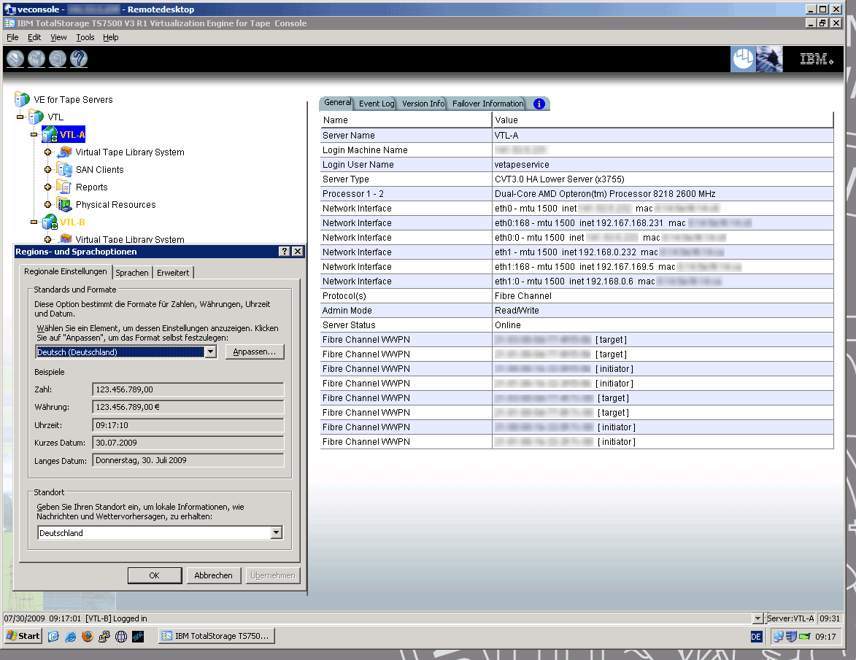Click the leftmost create toolbar icon

pos(15,59)
